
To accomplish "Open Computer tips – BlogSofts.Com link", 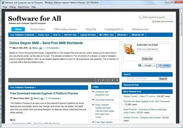I will [x=102, y=93].
